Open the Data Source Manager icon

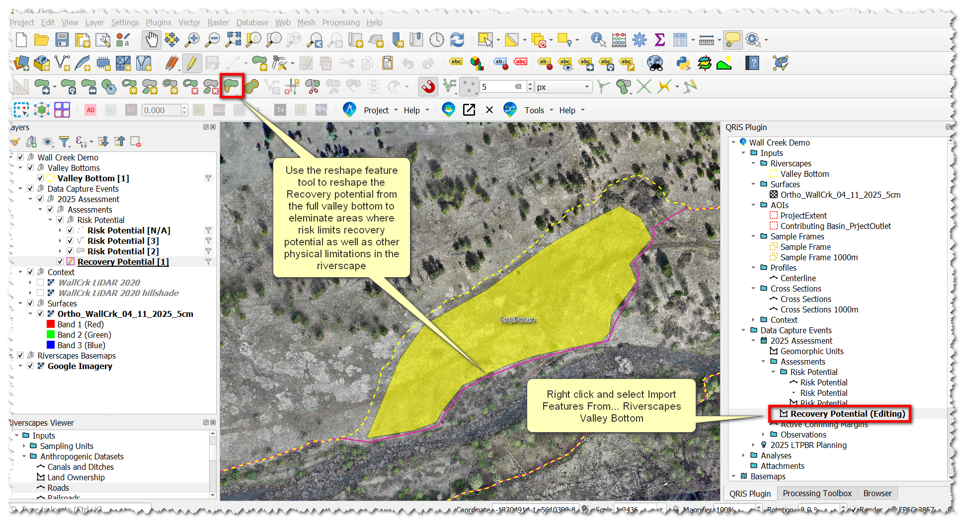pos(21,63)
